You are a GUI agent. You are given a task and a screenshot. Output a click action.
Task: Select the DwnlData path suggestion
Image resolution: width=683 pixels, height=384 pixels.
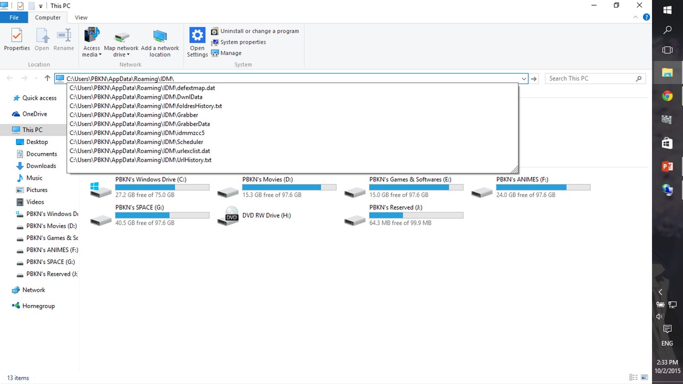click(x=136, y=97)
